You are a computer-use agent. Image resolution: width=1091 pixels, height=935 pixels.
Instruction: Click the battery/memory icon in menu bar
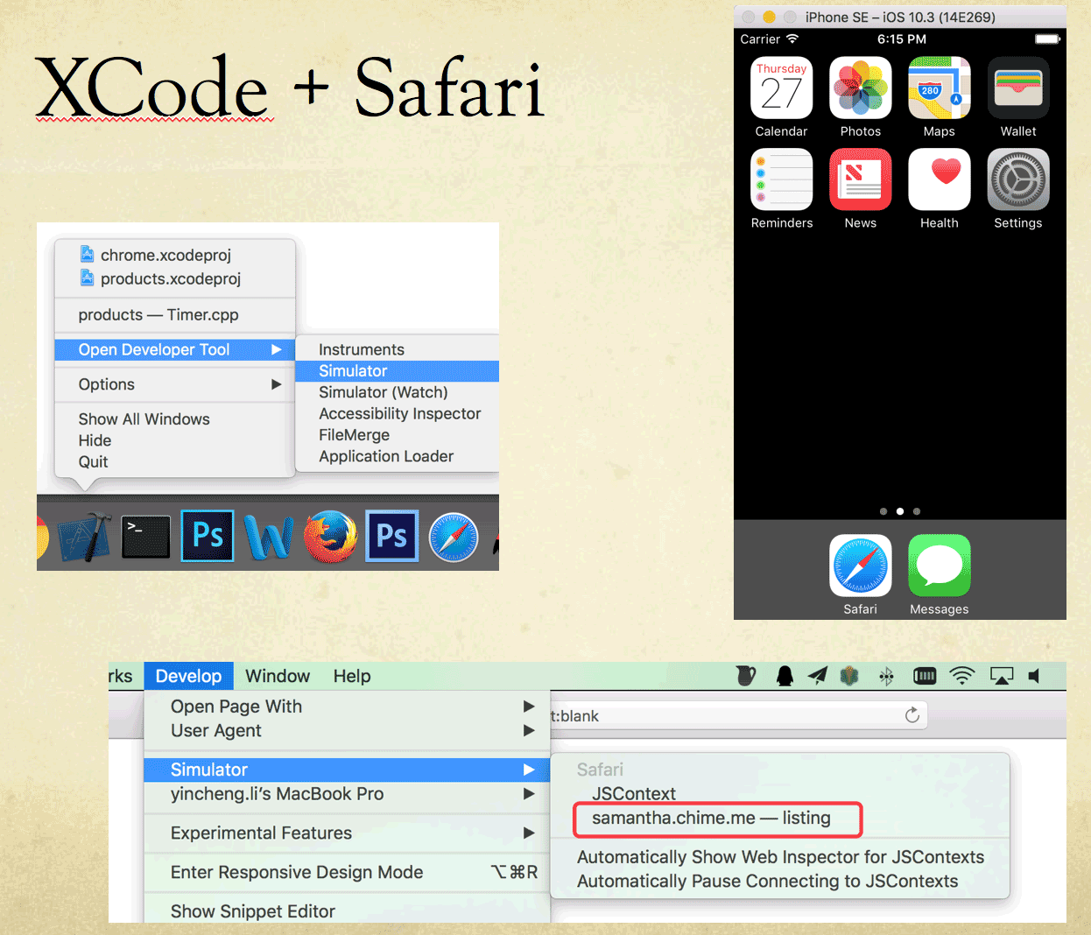tap(925, 676)
